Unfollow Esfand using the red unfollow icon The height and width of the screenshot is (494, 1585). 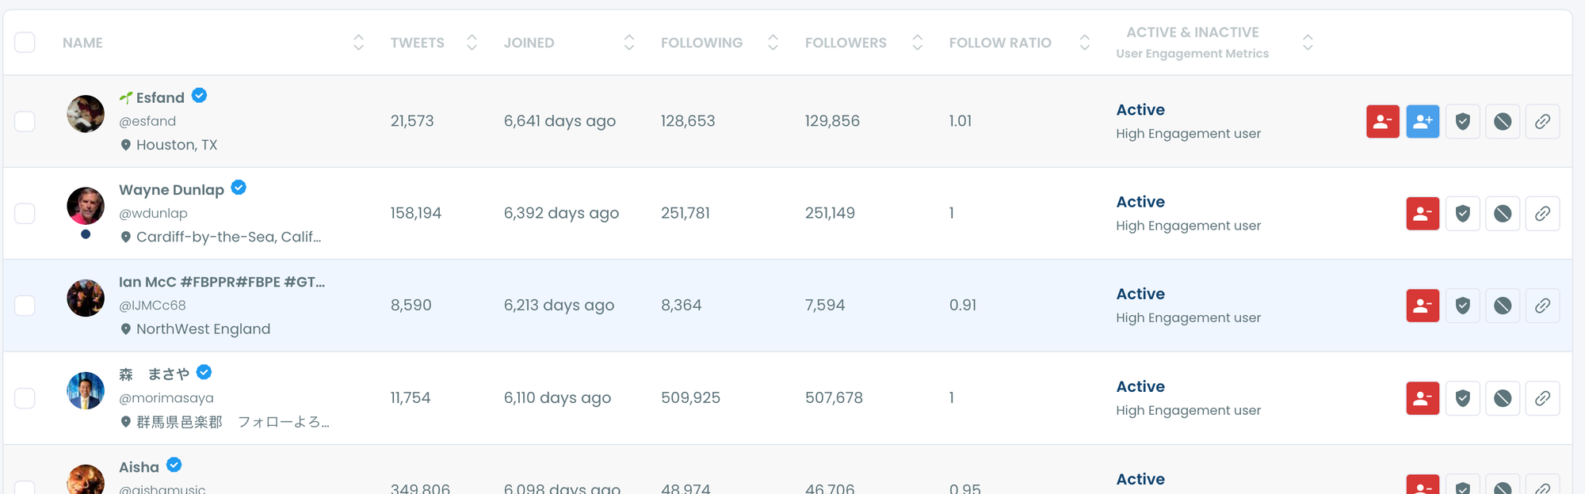pos(1382,121)
